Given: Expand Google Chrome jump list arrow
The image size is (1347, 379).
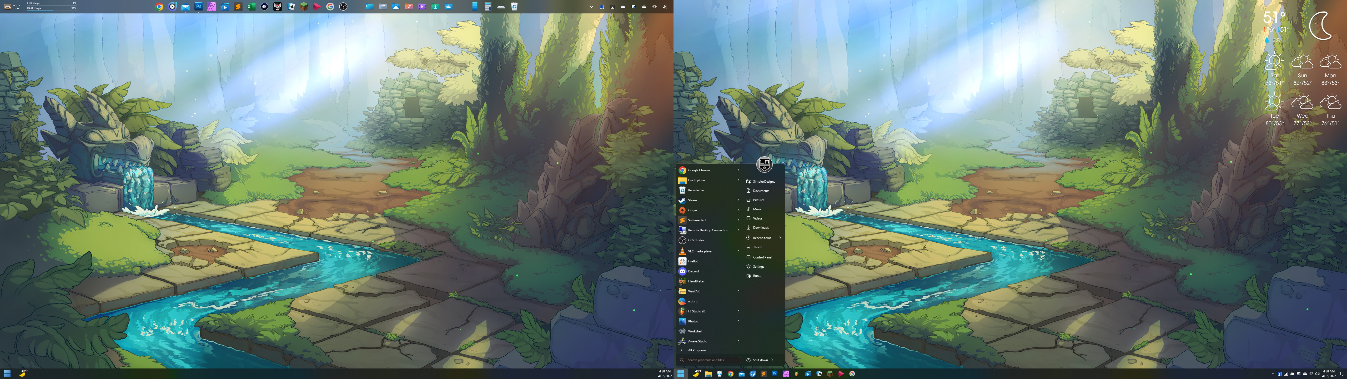Looking at the screenshot, I should click(738, 170).
